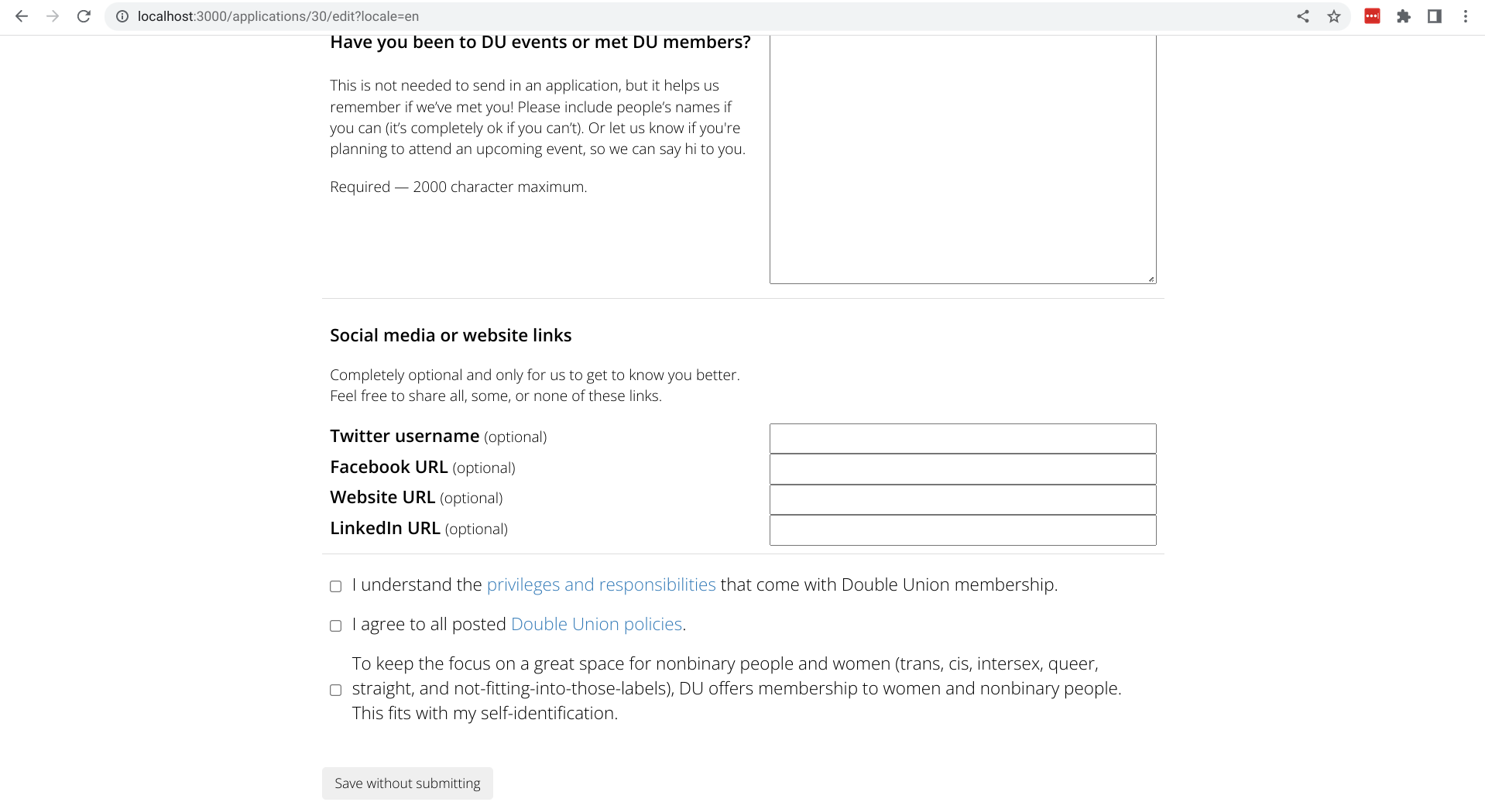Bookmark this page with the star
Image resolution: width=1485 pixels, height=802 pixels.
pyautogui.click(x=1334, y=16)
